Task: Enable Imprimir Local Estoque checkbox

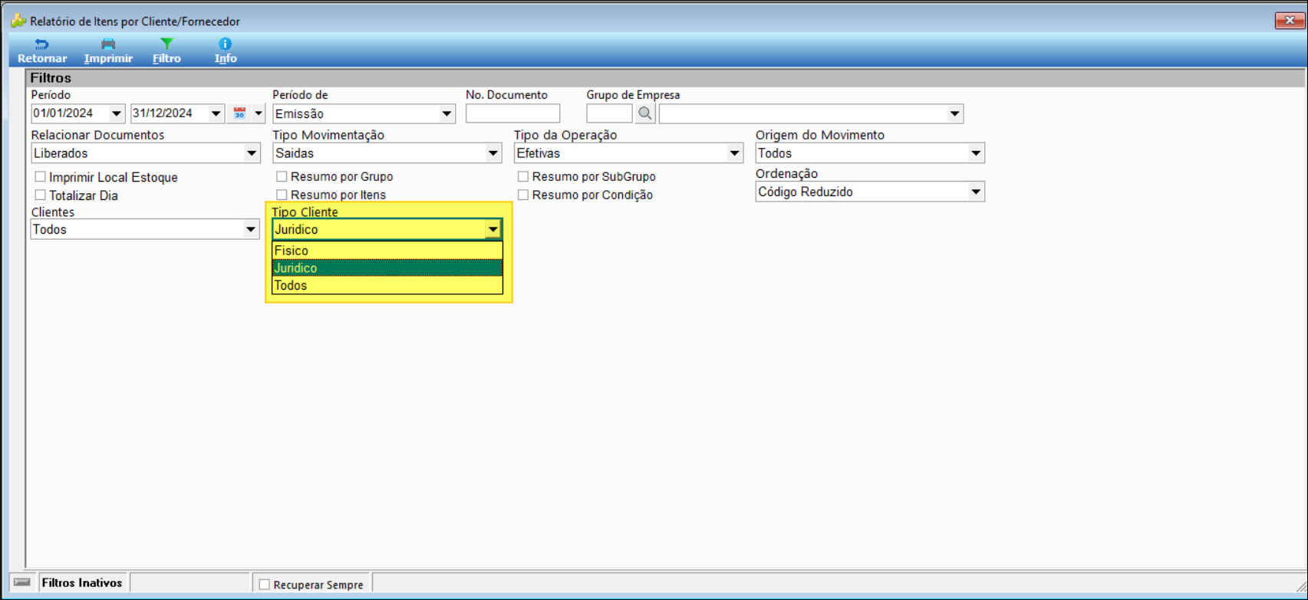Action: coord(40,177)
